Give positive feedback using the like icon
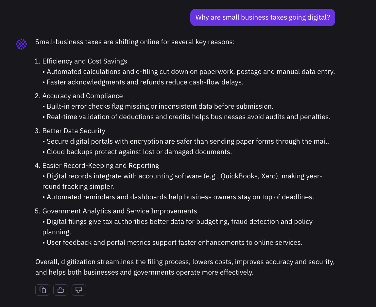This screenshot has width=376, height=307. pyautogui.click(x=60, y=290)
